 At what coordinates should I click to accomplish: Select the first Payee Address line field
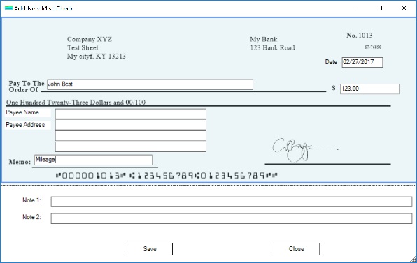point(131,125)
